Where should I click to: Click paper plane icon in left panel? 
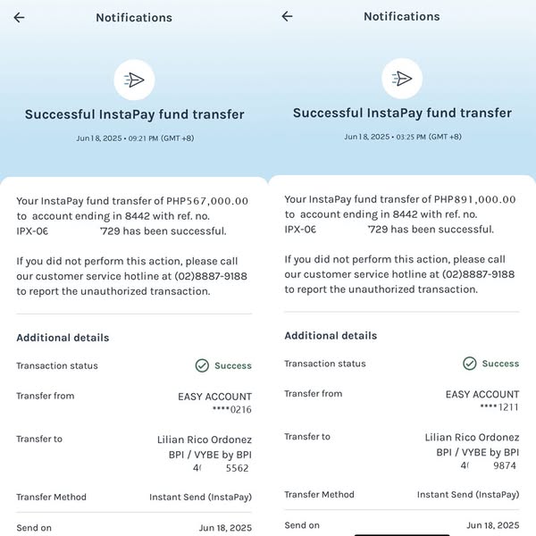134,80
